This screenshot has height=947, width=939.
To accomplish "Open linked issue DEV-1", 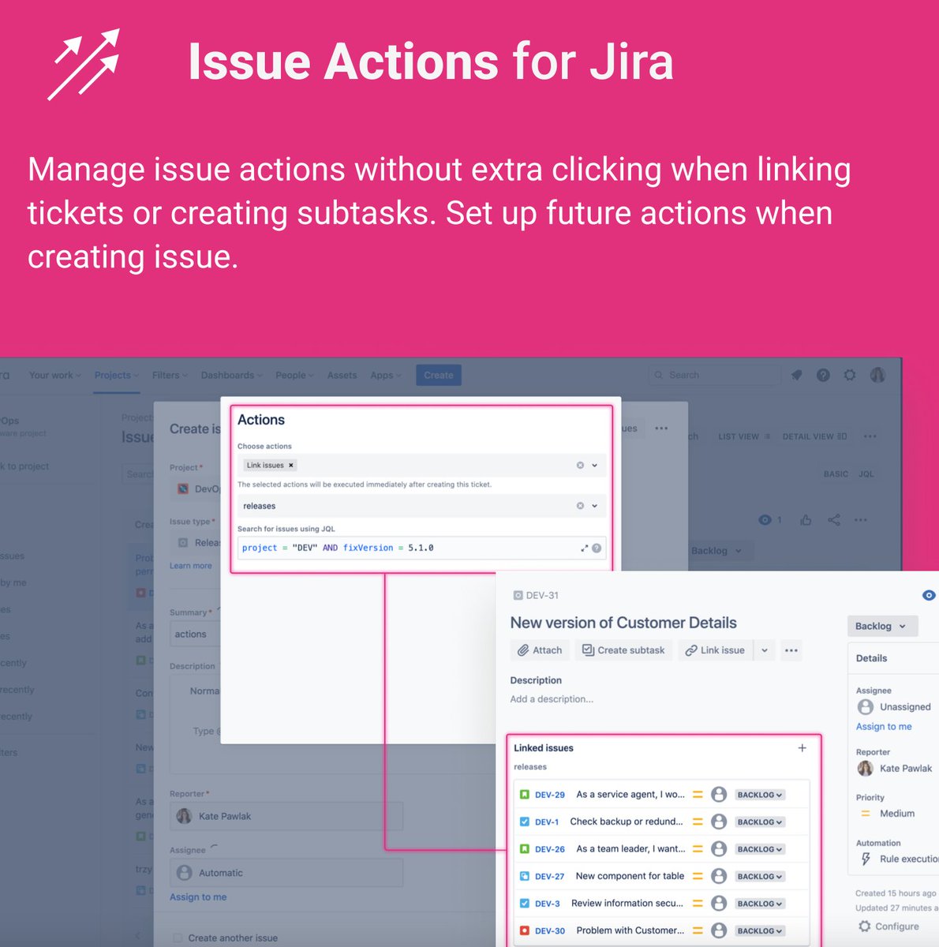I will click(x=547, y=822).
